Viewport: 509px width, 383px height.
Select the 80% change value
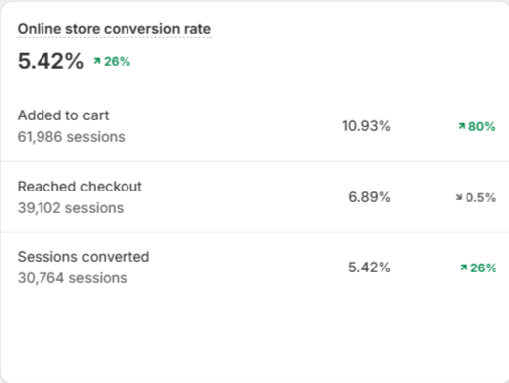[482, 126]
